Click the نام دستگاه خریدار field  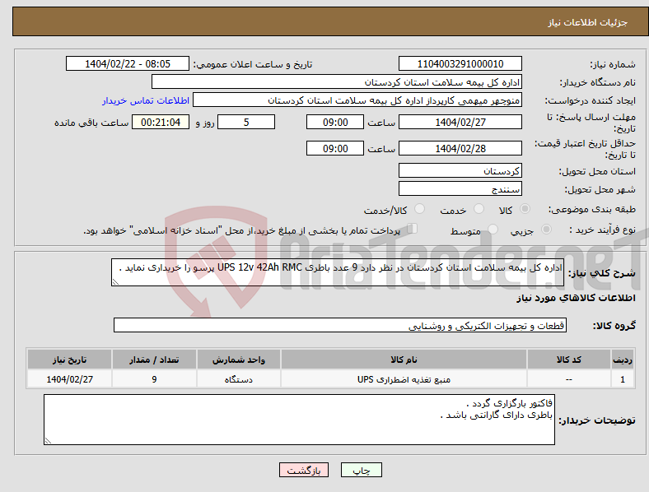point(337,81)
